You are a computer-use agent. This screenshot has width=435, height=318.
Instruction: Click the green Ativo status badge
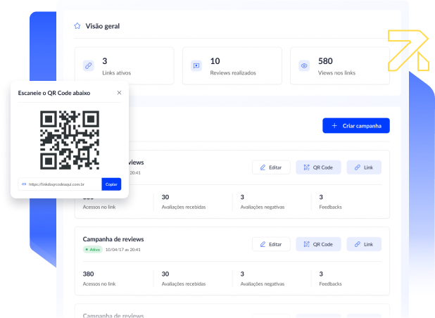pyautogui.click(x=93, y=250)
